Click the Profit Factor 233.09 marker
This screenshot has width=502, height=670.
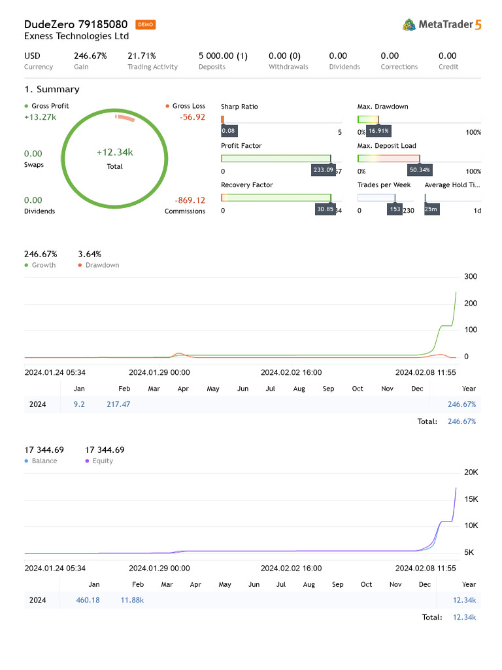(323, 170)
